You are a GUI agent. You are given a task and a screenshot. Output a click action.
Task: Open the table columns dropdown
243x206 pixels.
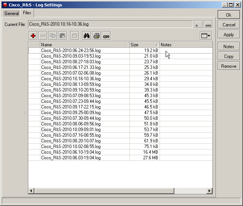point(206,36)
